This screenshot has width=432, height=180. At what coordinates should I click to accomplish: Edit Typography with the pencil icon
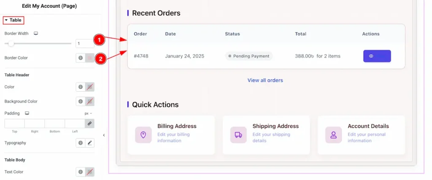coord(89,143)
